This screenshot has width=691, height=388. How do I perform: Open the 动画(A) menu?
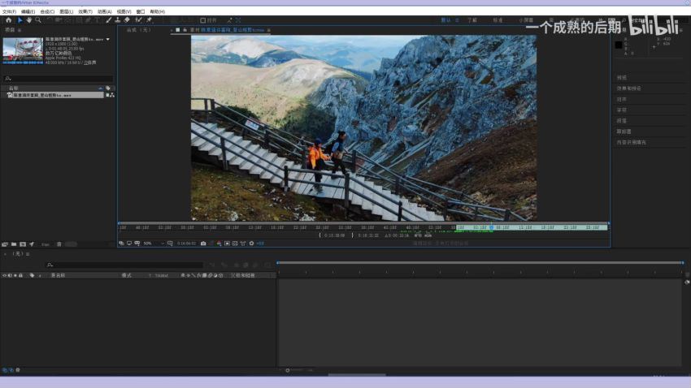point(104,12)
